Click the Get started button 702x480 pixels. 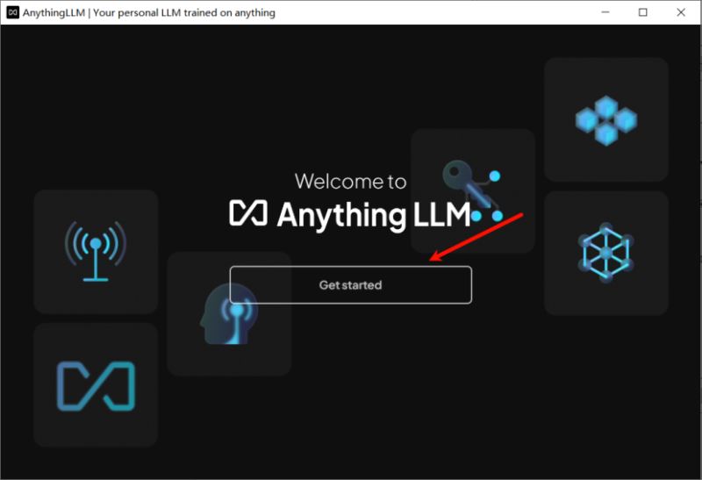350,285
